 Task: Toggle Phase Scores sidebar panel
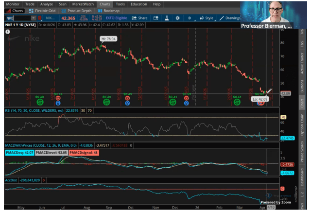click(x=302, y=152)
